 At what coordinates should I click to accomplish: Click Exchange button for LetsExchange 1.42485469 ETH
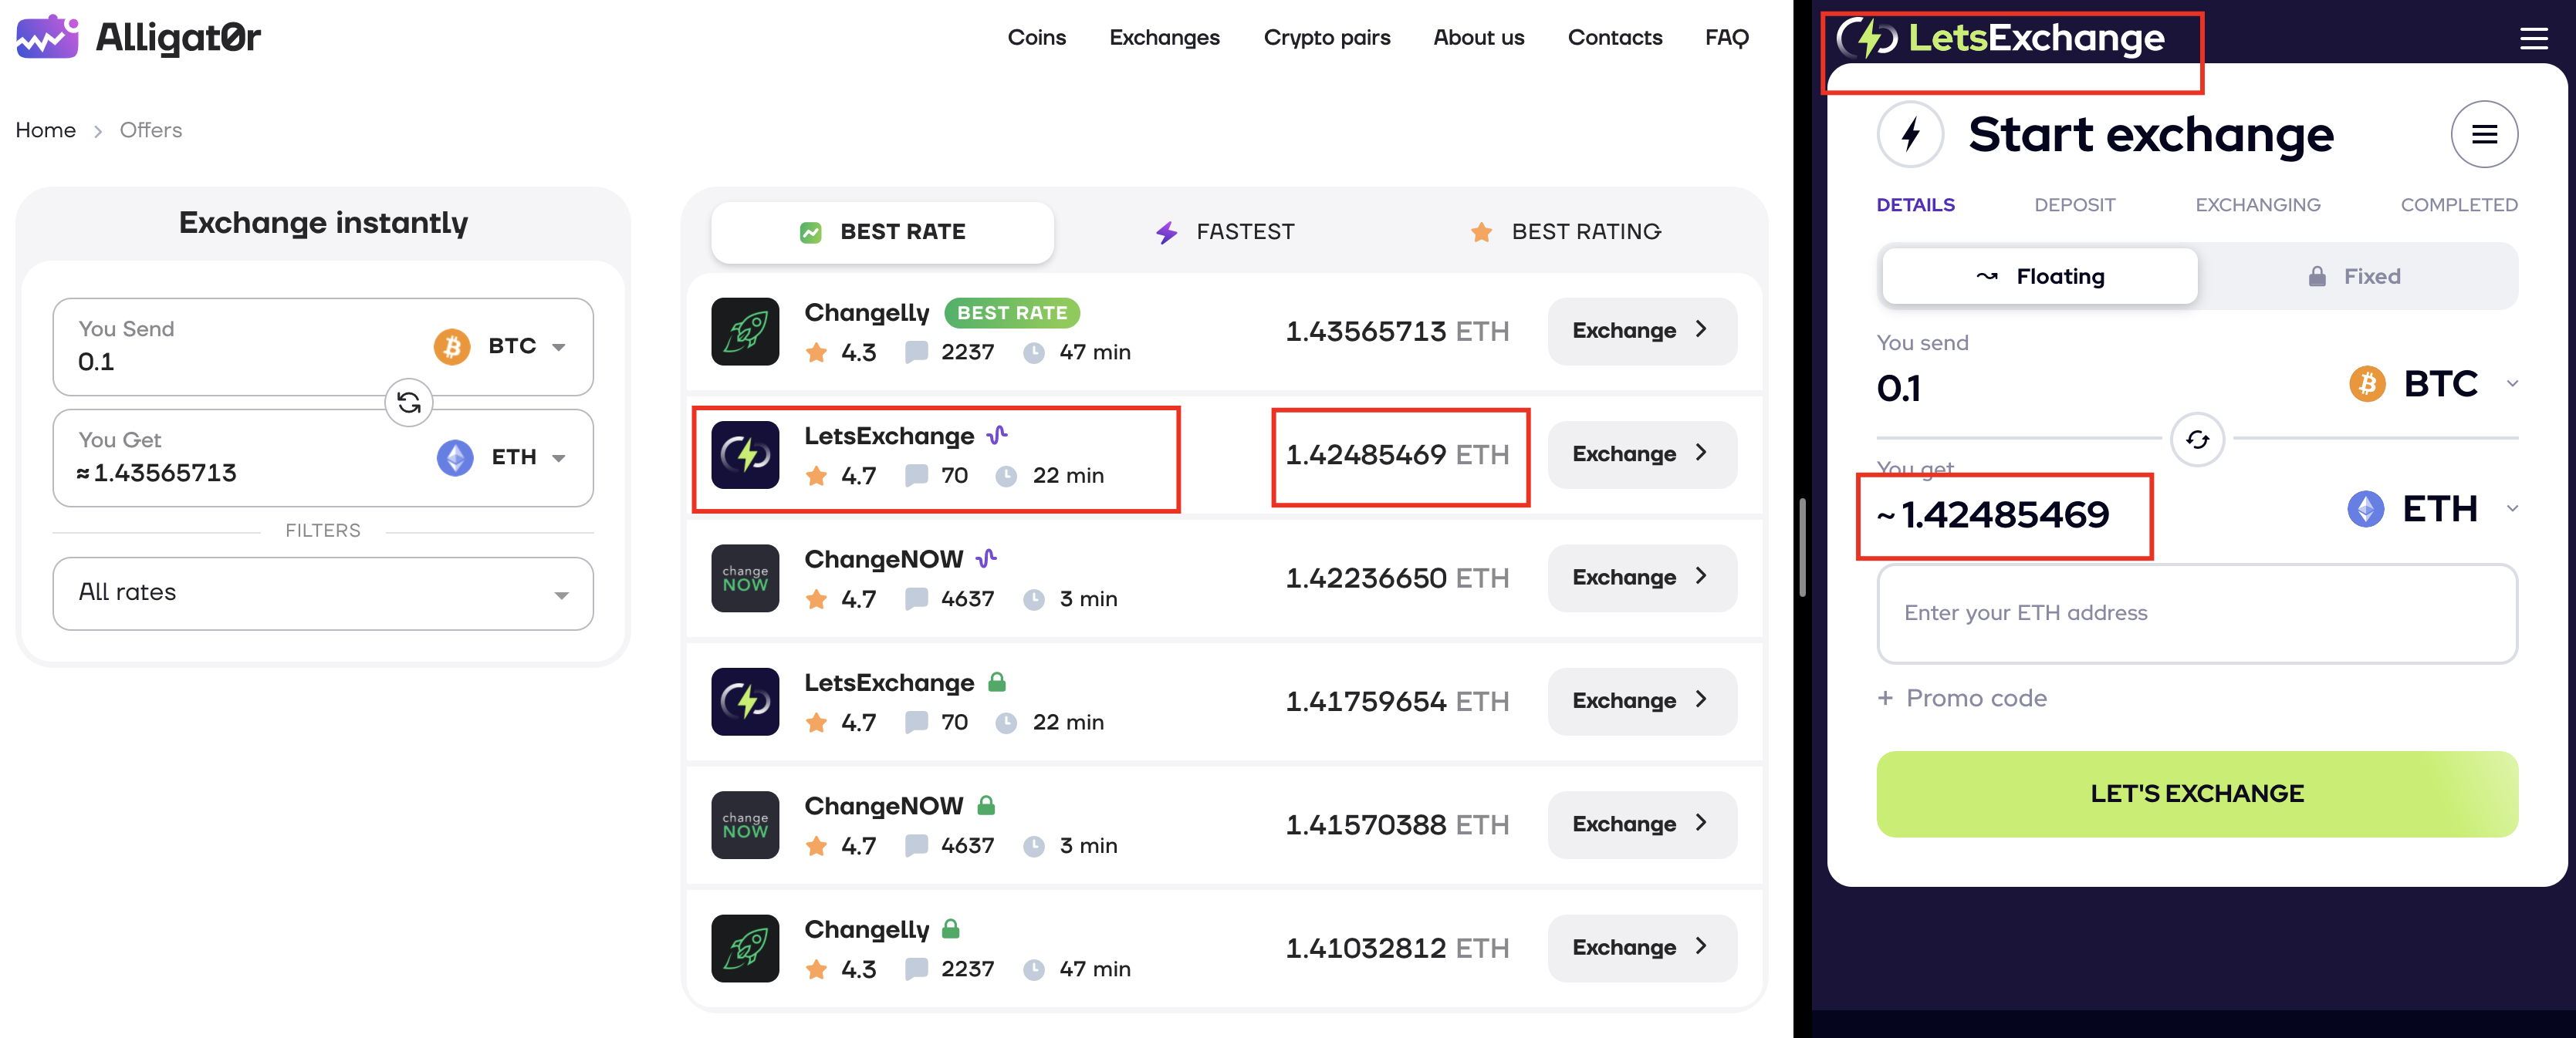1642,454
